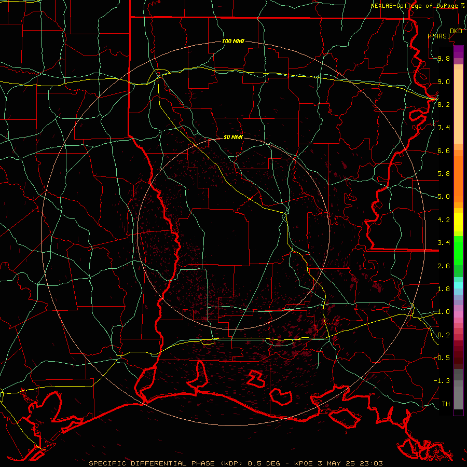Click the 5.0 scale value
Image resolution: width=467 pixels, height=467 pixels.
point(444,197)
